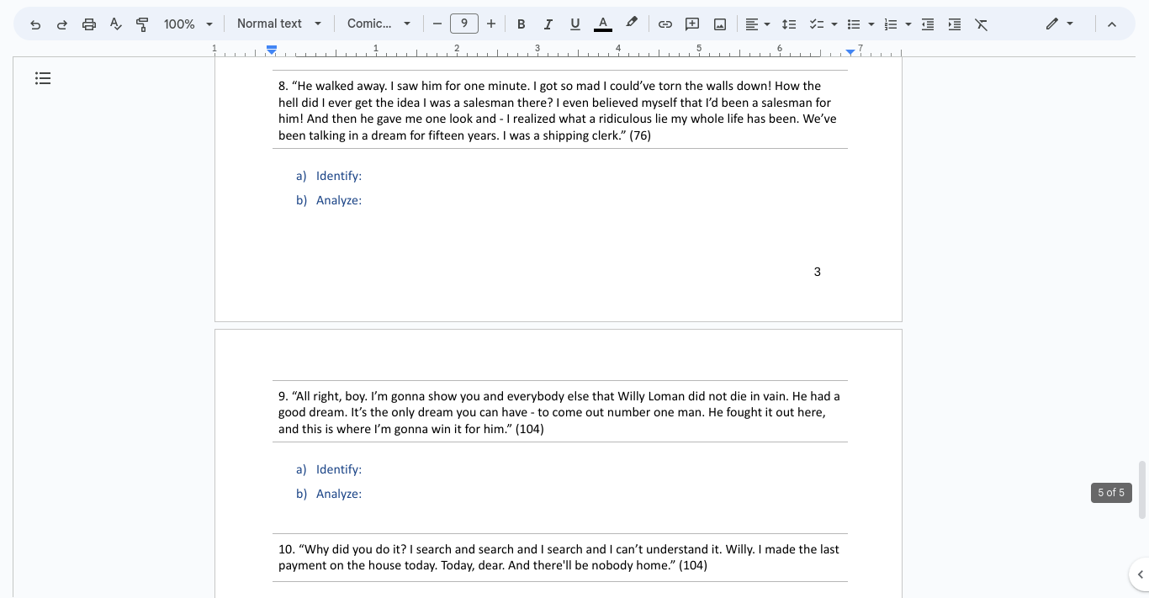This screenshot has height=598, width=1149.
Task: Increase the font size
Action: pyautogui.click(x=491, y=24)
